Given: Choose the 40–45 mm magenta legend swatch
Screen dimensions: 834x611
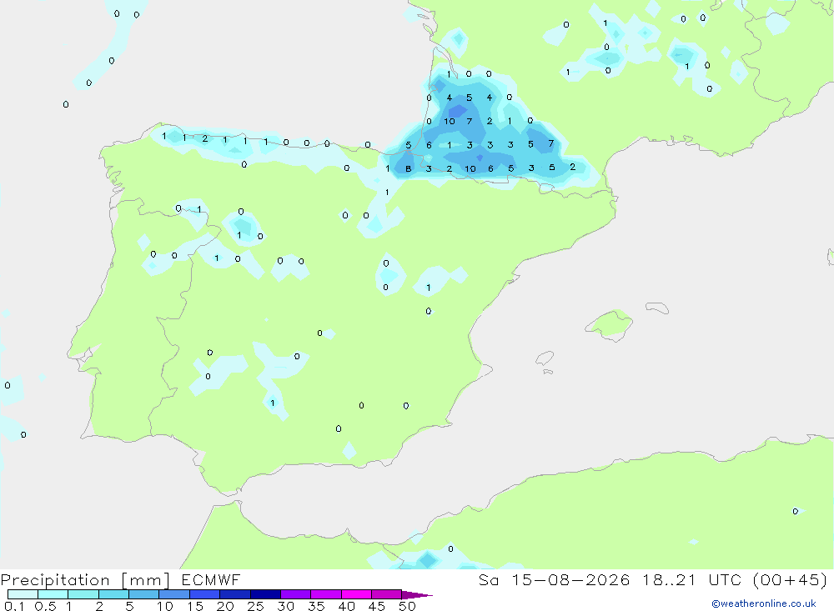Looking at the screenshot, I should pyautogui.click(x=356, y=594).
